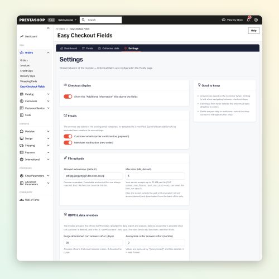Click the Checkout display eye icon
Screen dimensions: 279x279
pos(65,85)
